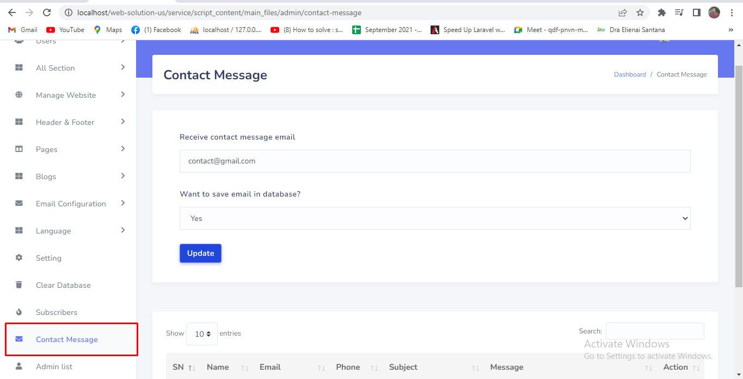Bookmark this page with the star icon
The height and width of the screenshot is (379, 743).
640,12
